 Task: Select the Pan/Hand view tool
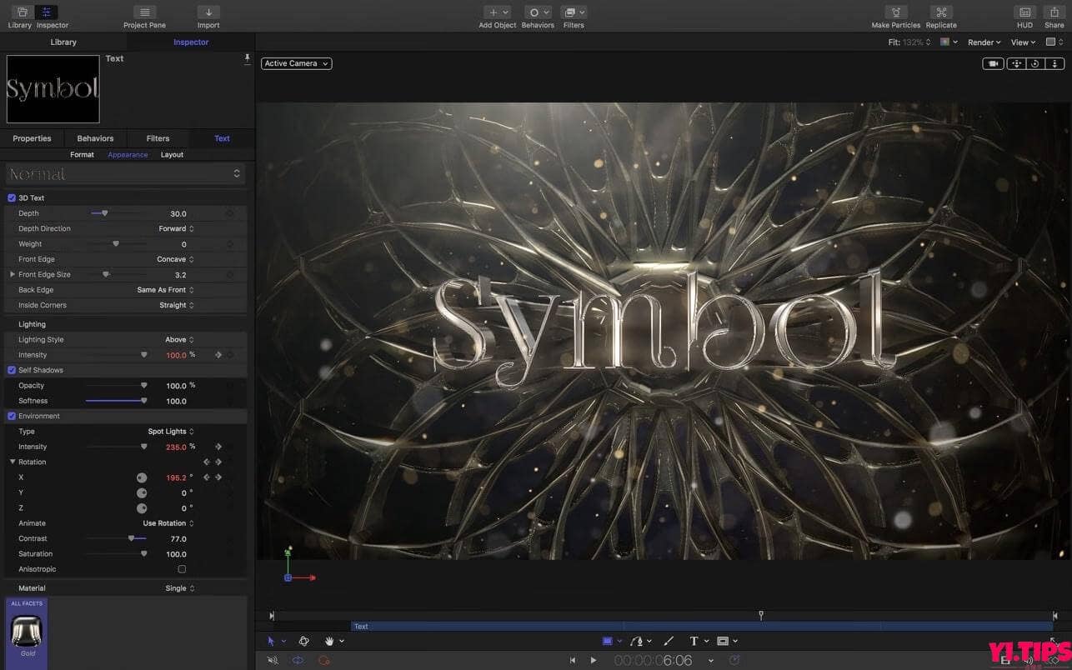pyautogui.click(x=330, y=641)
